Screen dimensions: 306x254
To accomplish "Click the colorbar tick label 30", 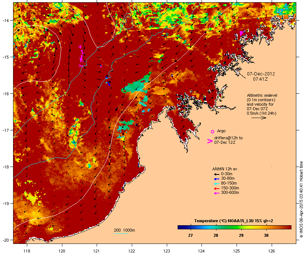I will click(266, 235).
